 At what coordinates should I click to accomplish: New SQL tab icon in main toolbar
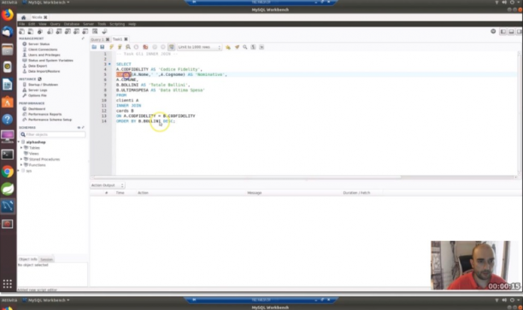(21, 32)
